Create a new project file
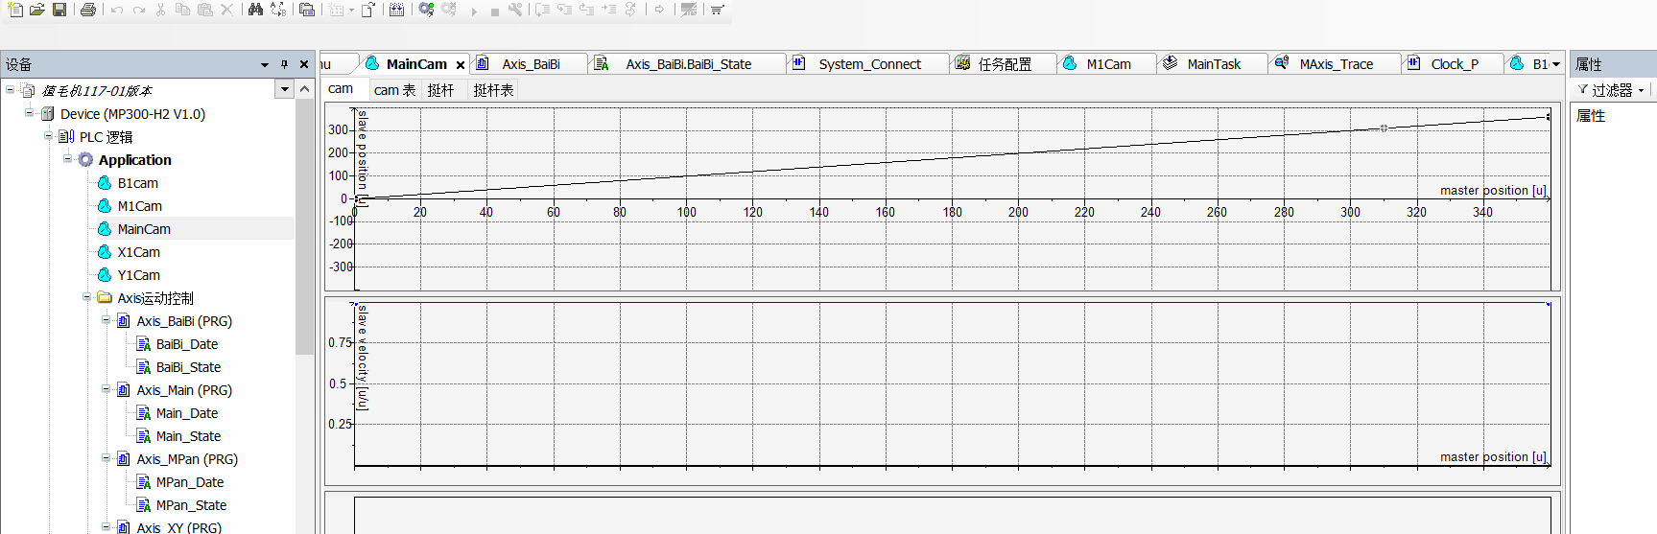The image size is (1657, 534). (15, 10)
